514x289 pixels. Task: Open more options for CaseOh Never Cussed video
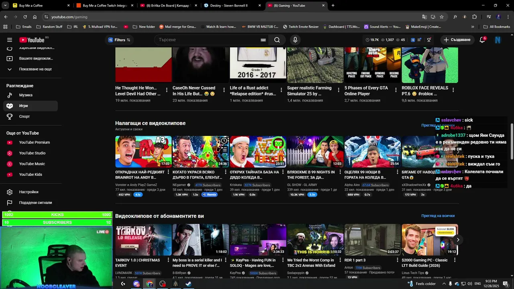(224, 90)
